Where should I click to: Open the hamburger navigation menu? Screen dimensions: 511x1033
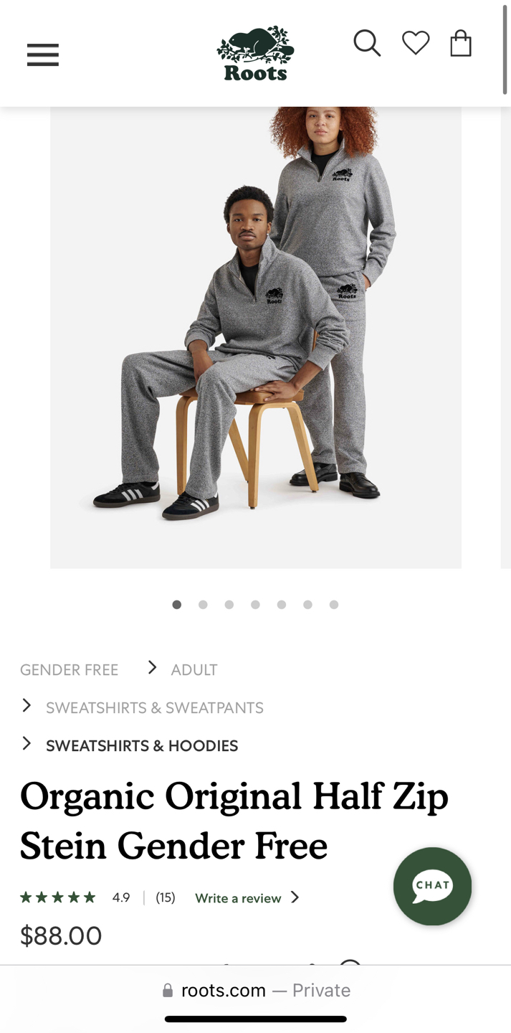[43, 55]
